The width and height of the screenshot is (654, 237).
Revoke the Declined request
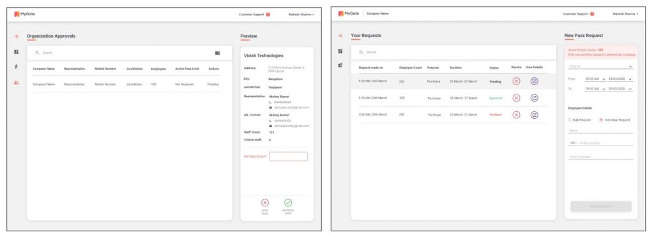pyautogui.click(x=516, y=115)
